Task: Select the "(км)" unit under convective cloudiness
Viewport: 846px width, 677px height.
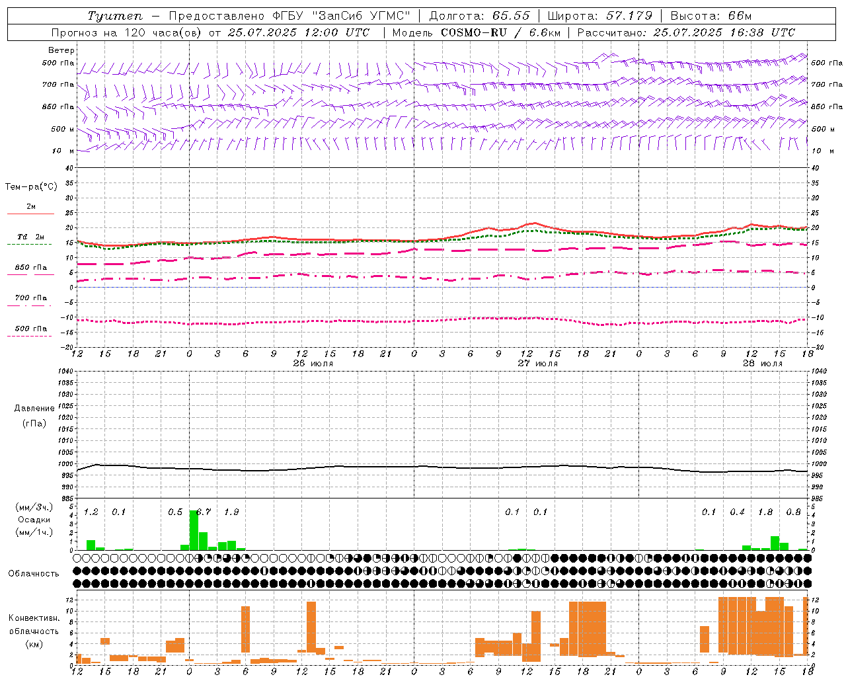Action: (34, 643)
